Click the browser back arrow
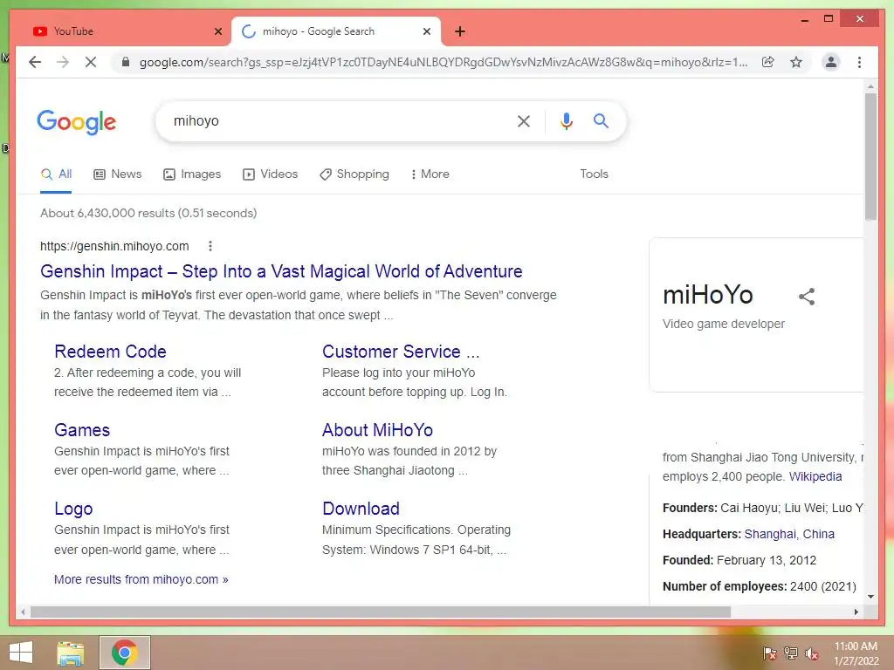 35,62
